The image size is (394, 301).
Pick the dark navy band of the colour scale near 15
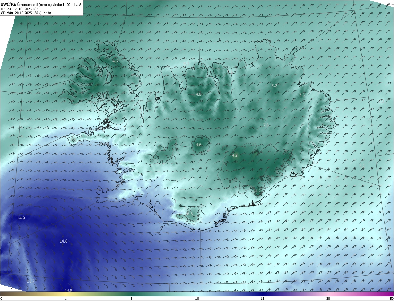(263, 294)
